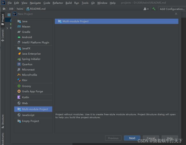Viewport: 186px width, 145px height.
Task: Select the Kotlin icon
Action: pos(19,97)
